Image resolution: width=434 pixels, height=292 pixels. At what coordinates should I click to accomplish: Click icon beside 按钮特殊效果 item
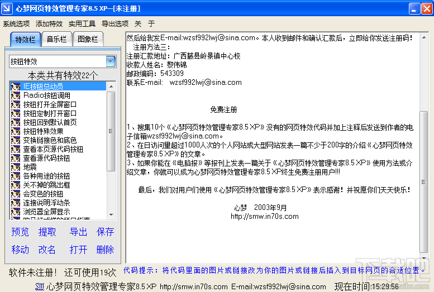(x=16, y=131)
